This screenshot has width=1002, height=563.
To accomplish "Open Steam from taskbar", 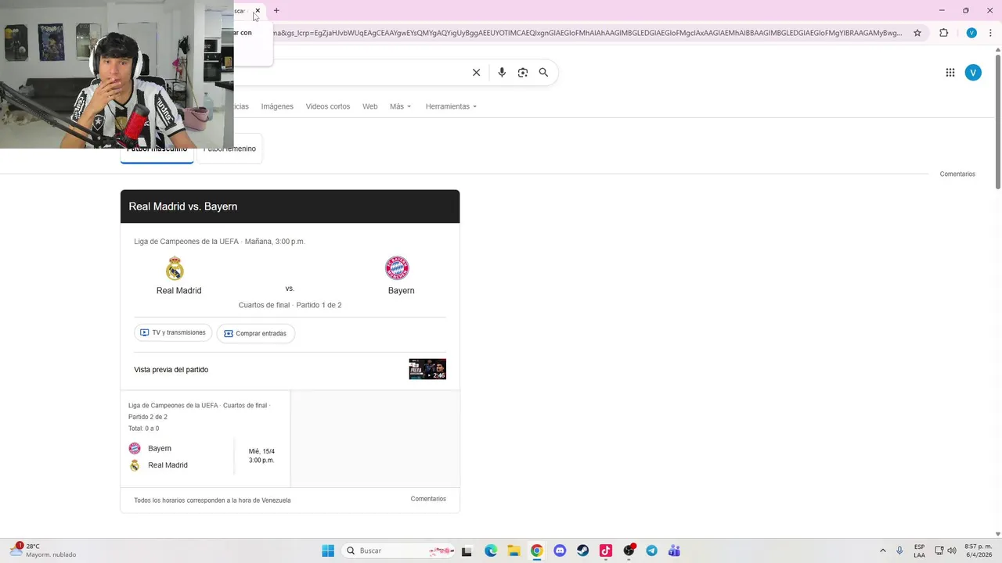I will tap(582, 550).
